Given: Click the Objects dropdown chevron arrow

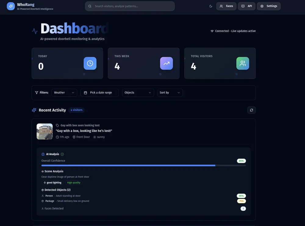Looking at the screenshot, I should (150, 93).
